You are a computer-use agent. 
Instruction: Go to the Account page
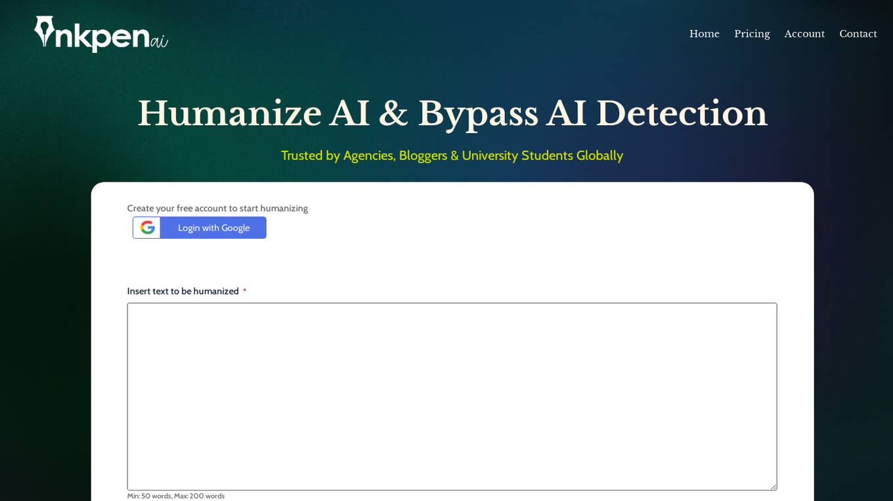(x=804, y=33)
